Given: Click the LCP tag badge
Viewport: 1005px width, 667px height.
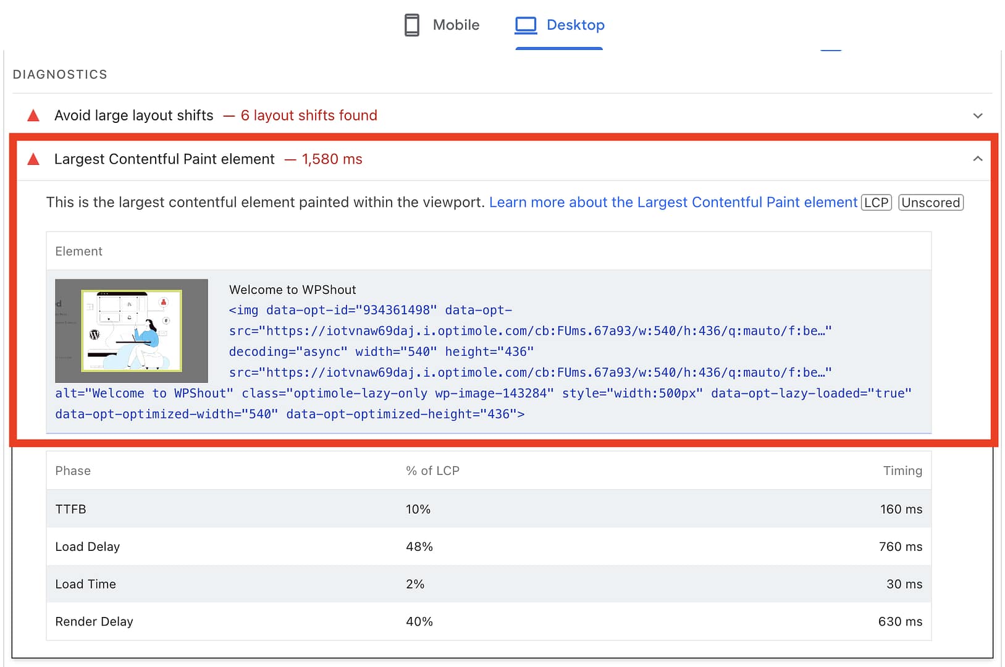Looking at the screenshot, I should (876, 203).
